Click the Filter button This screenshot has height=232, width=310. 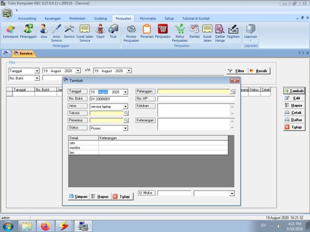coord(236,71)
